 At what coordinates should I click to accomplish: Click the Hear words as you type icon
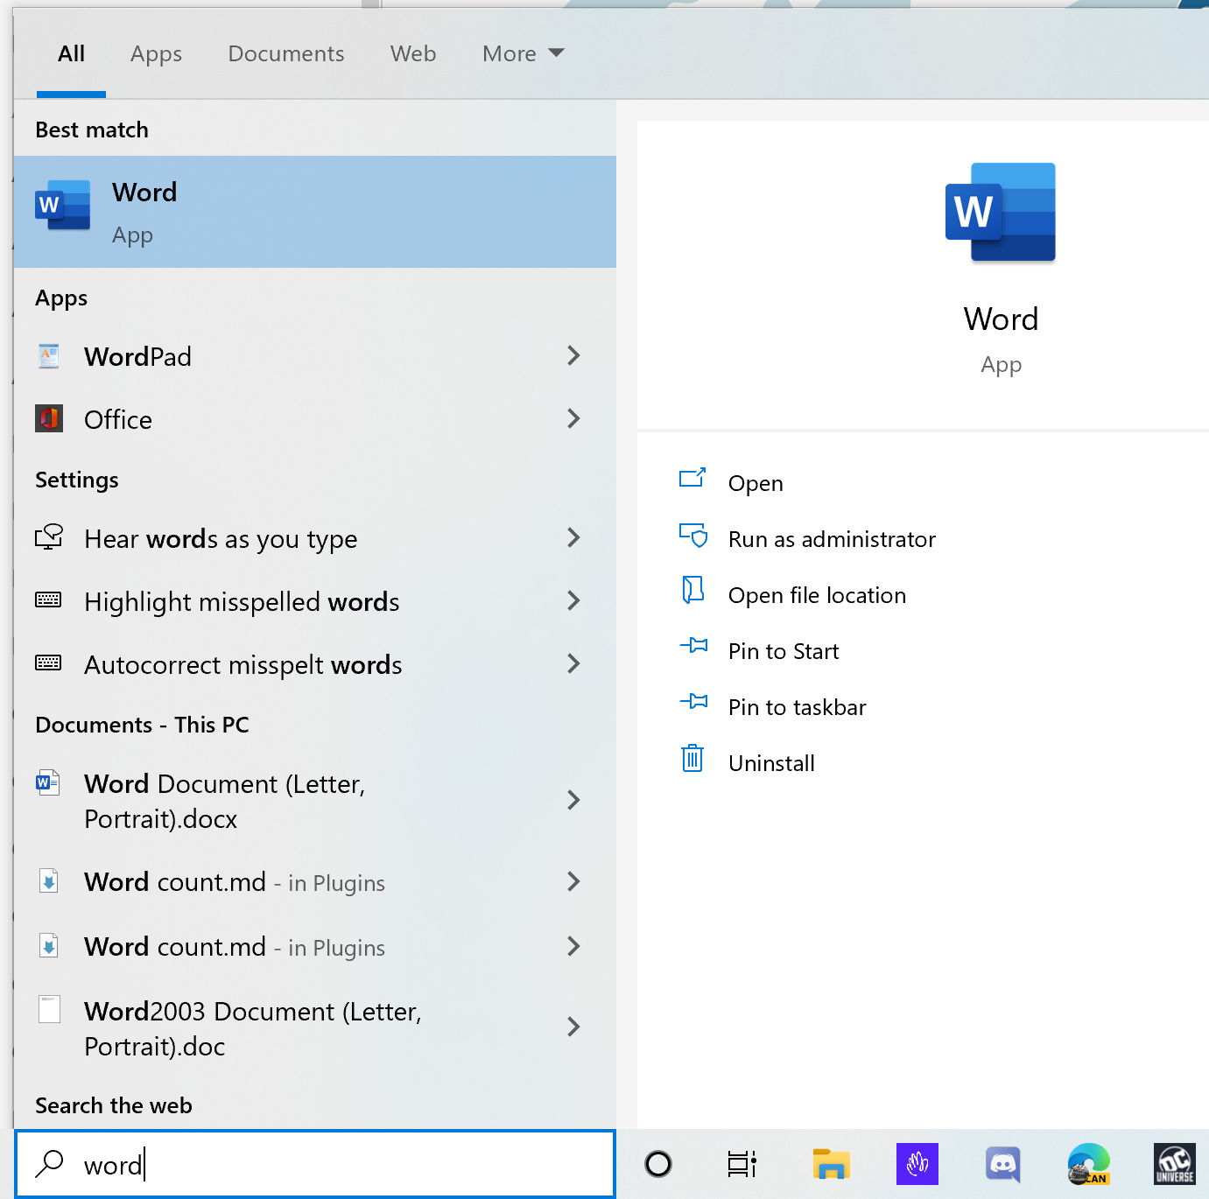click(x=49, y=536)
